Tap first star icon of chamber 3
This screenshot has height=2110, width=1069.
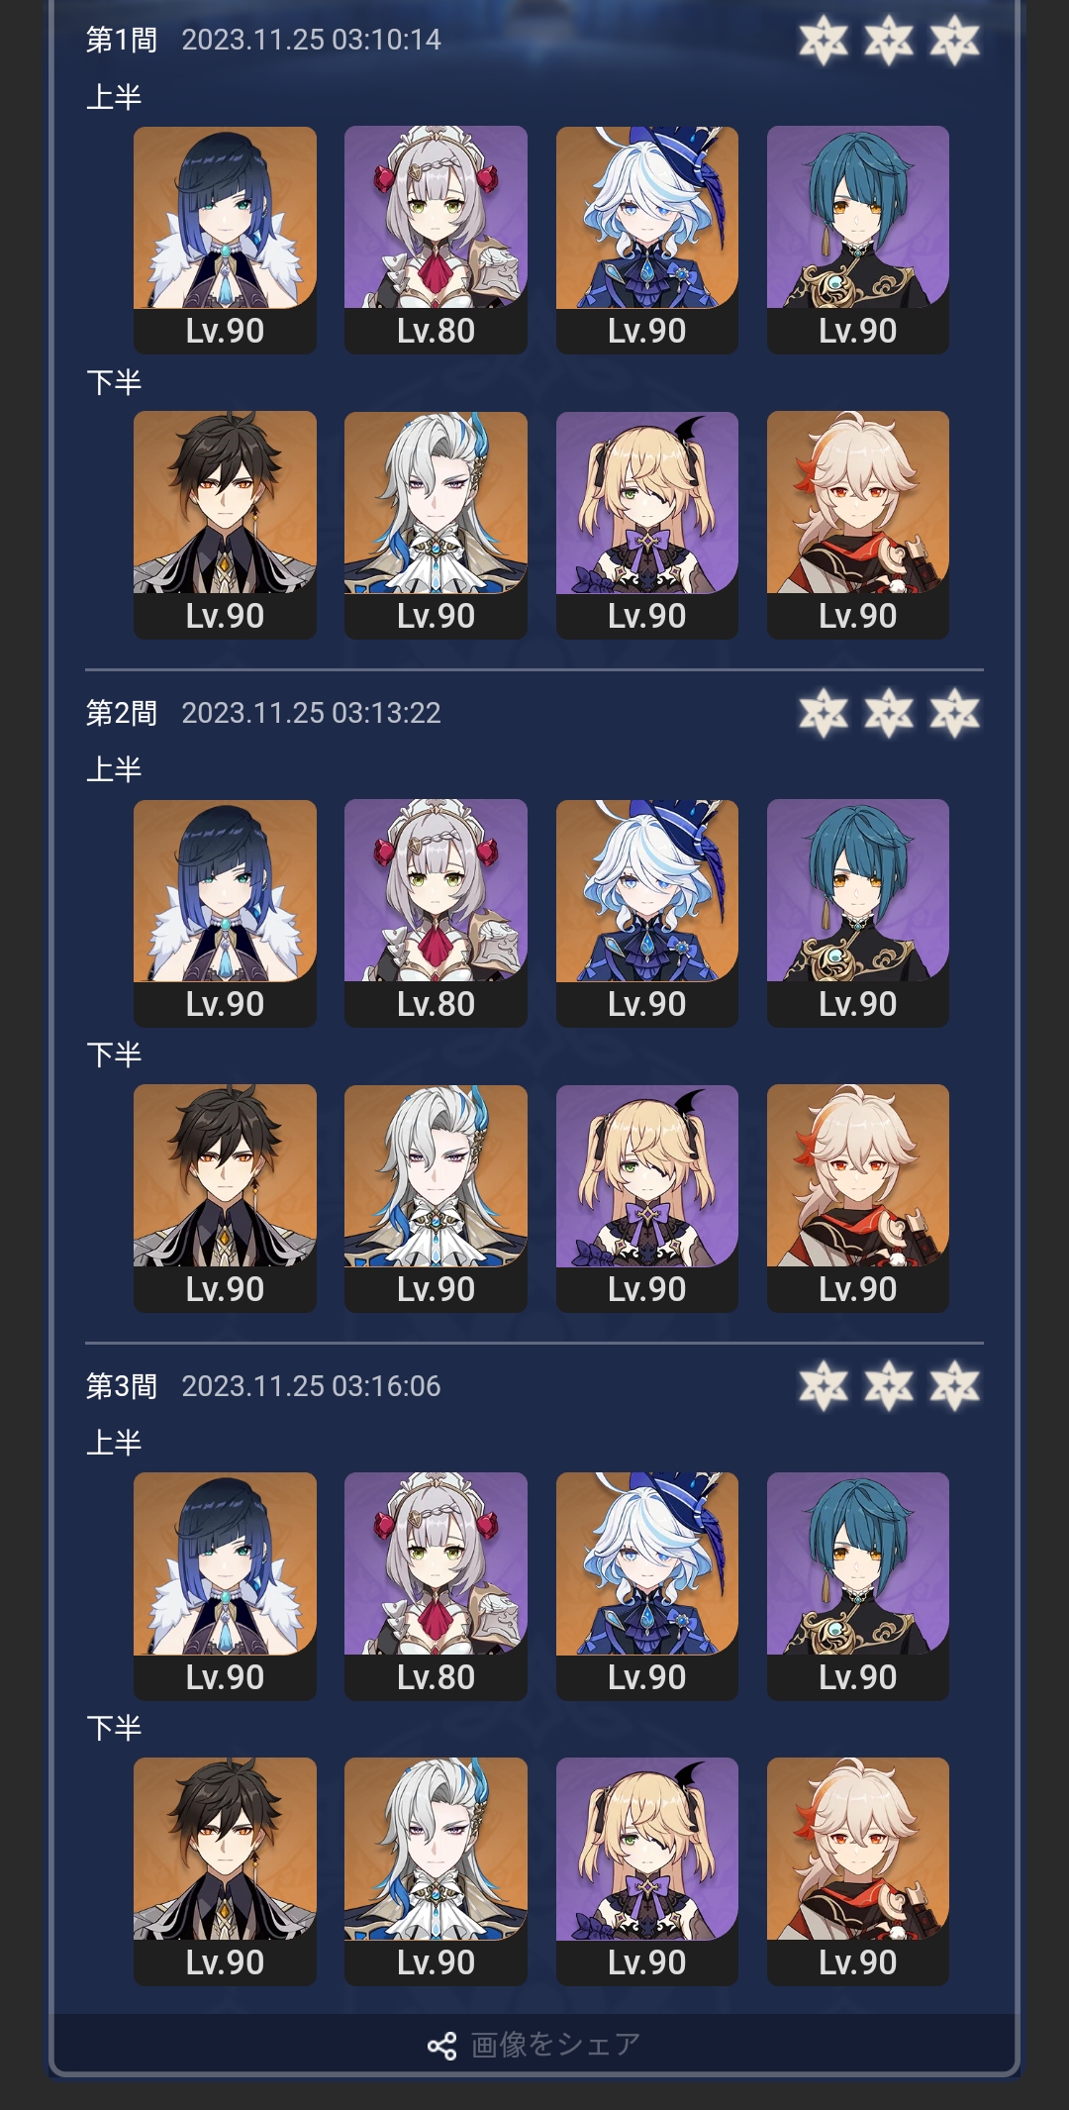pos(824,1386)
